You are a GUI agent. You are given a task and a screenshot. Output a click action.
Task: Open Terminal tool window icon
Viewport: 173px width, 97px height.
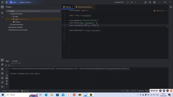[x=2, y=78]
